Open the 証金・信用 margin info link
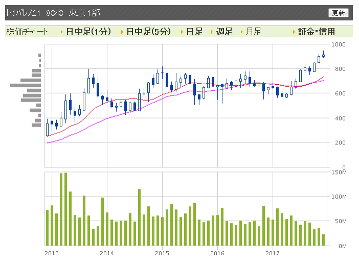The width and height of the screenshot is (359, 268). coord(317,32)
